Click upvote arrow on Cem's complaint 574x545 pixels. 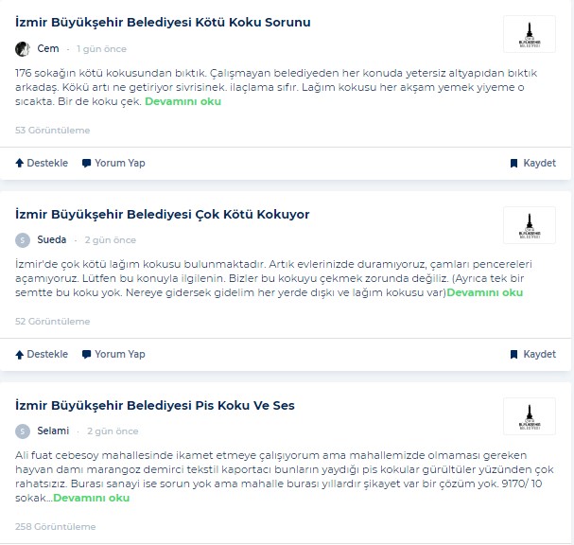tap(20, 163)
